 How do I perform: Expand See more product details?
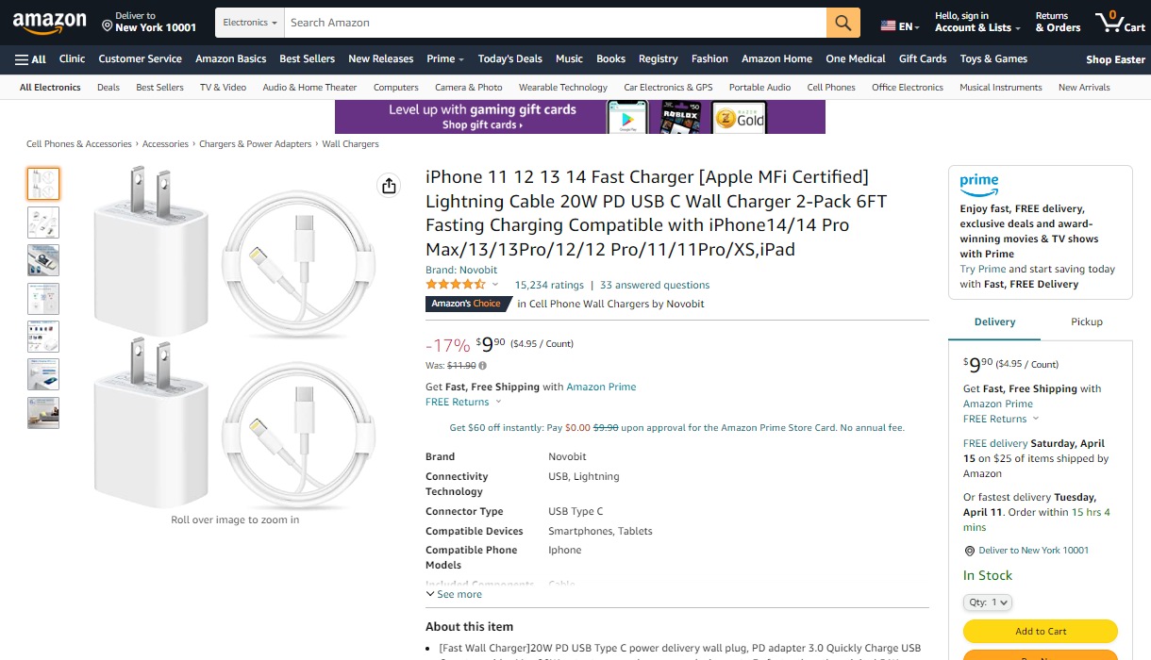click(x=454, y=594)
